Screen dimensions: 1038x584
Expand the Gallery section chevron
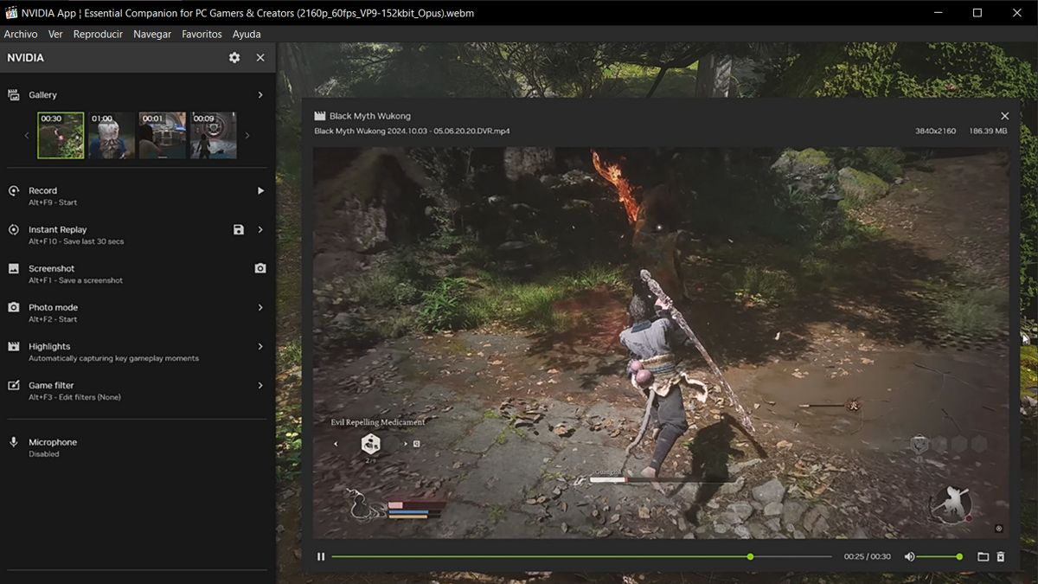[x=261, y=94]
